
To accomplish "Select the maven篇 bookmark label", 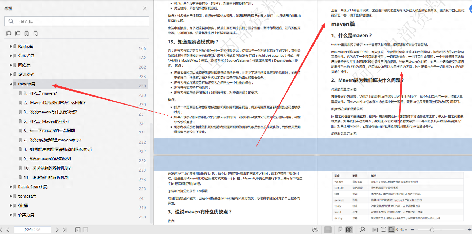I will tap(27, 84).
